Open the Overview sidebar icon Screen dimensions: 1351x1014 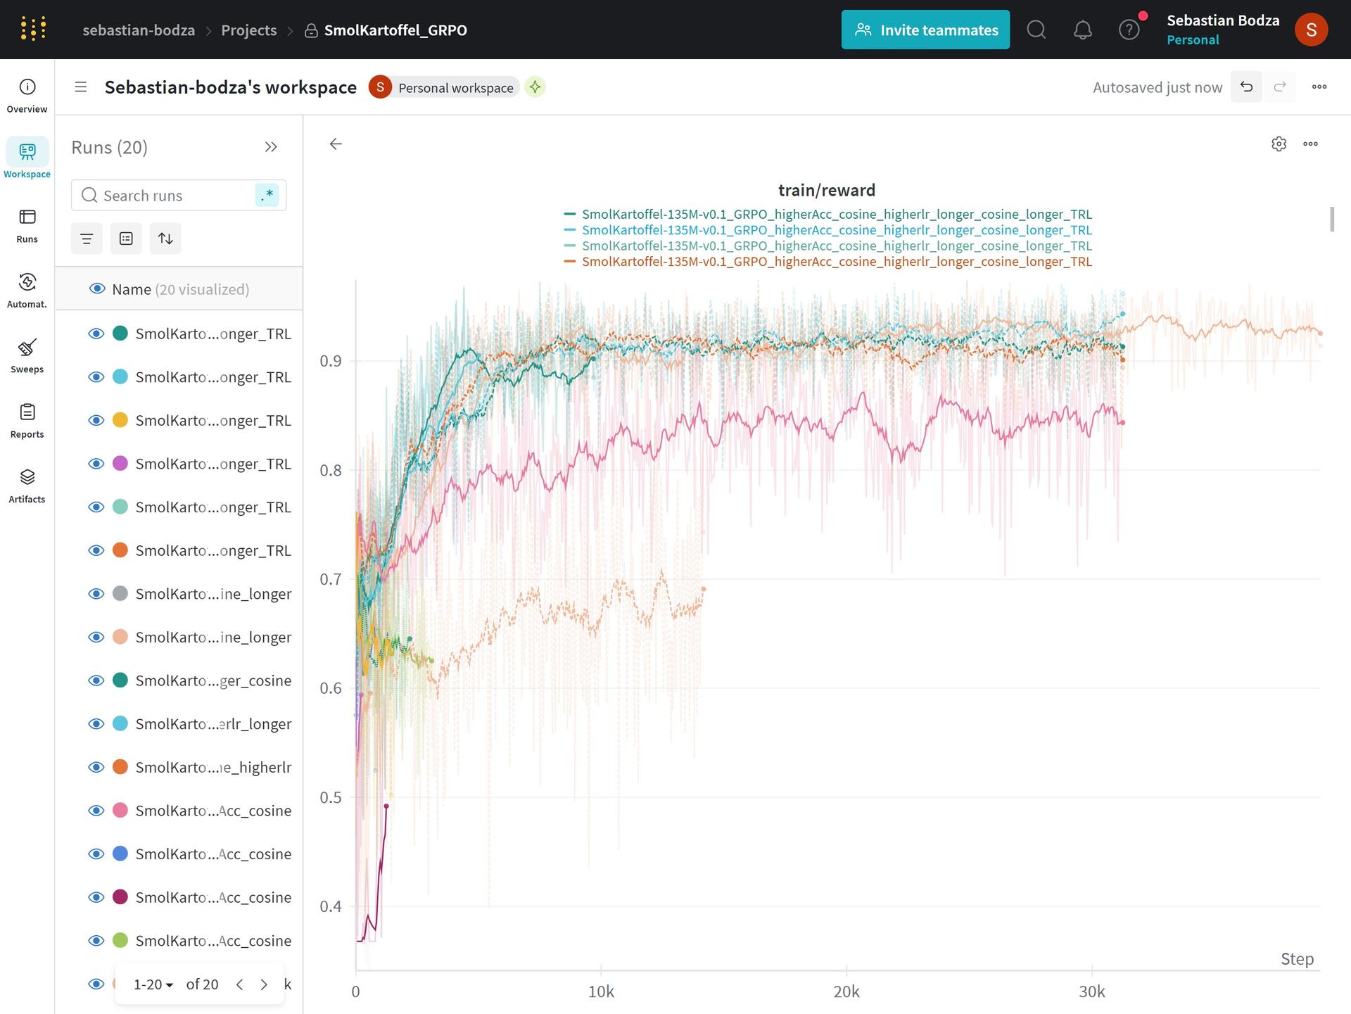[27, 96]
